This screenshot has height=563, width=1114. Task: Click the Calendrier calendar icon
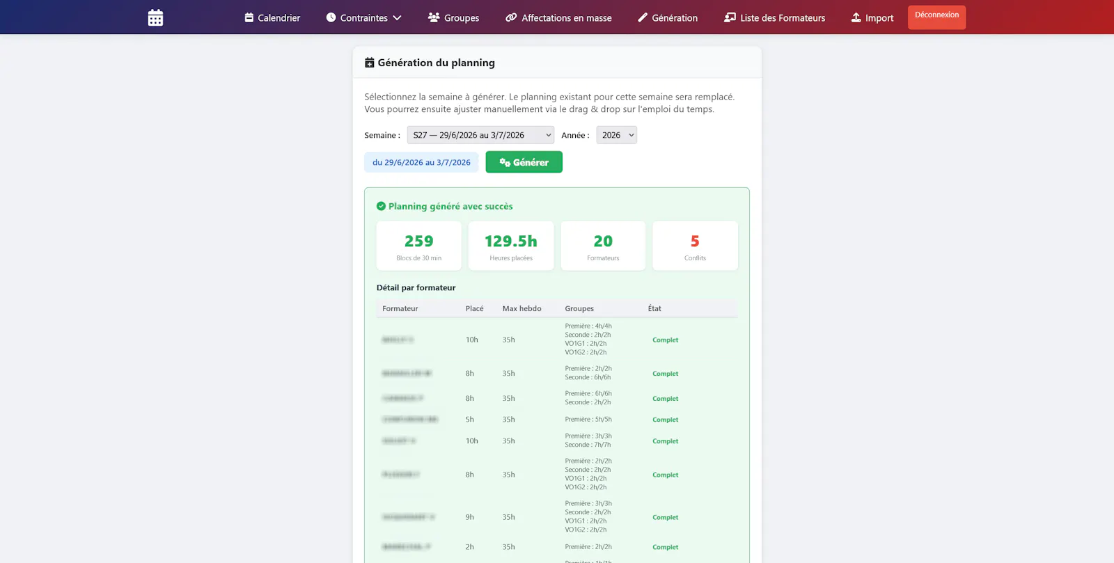tap(249, 17)
